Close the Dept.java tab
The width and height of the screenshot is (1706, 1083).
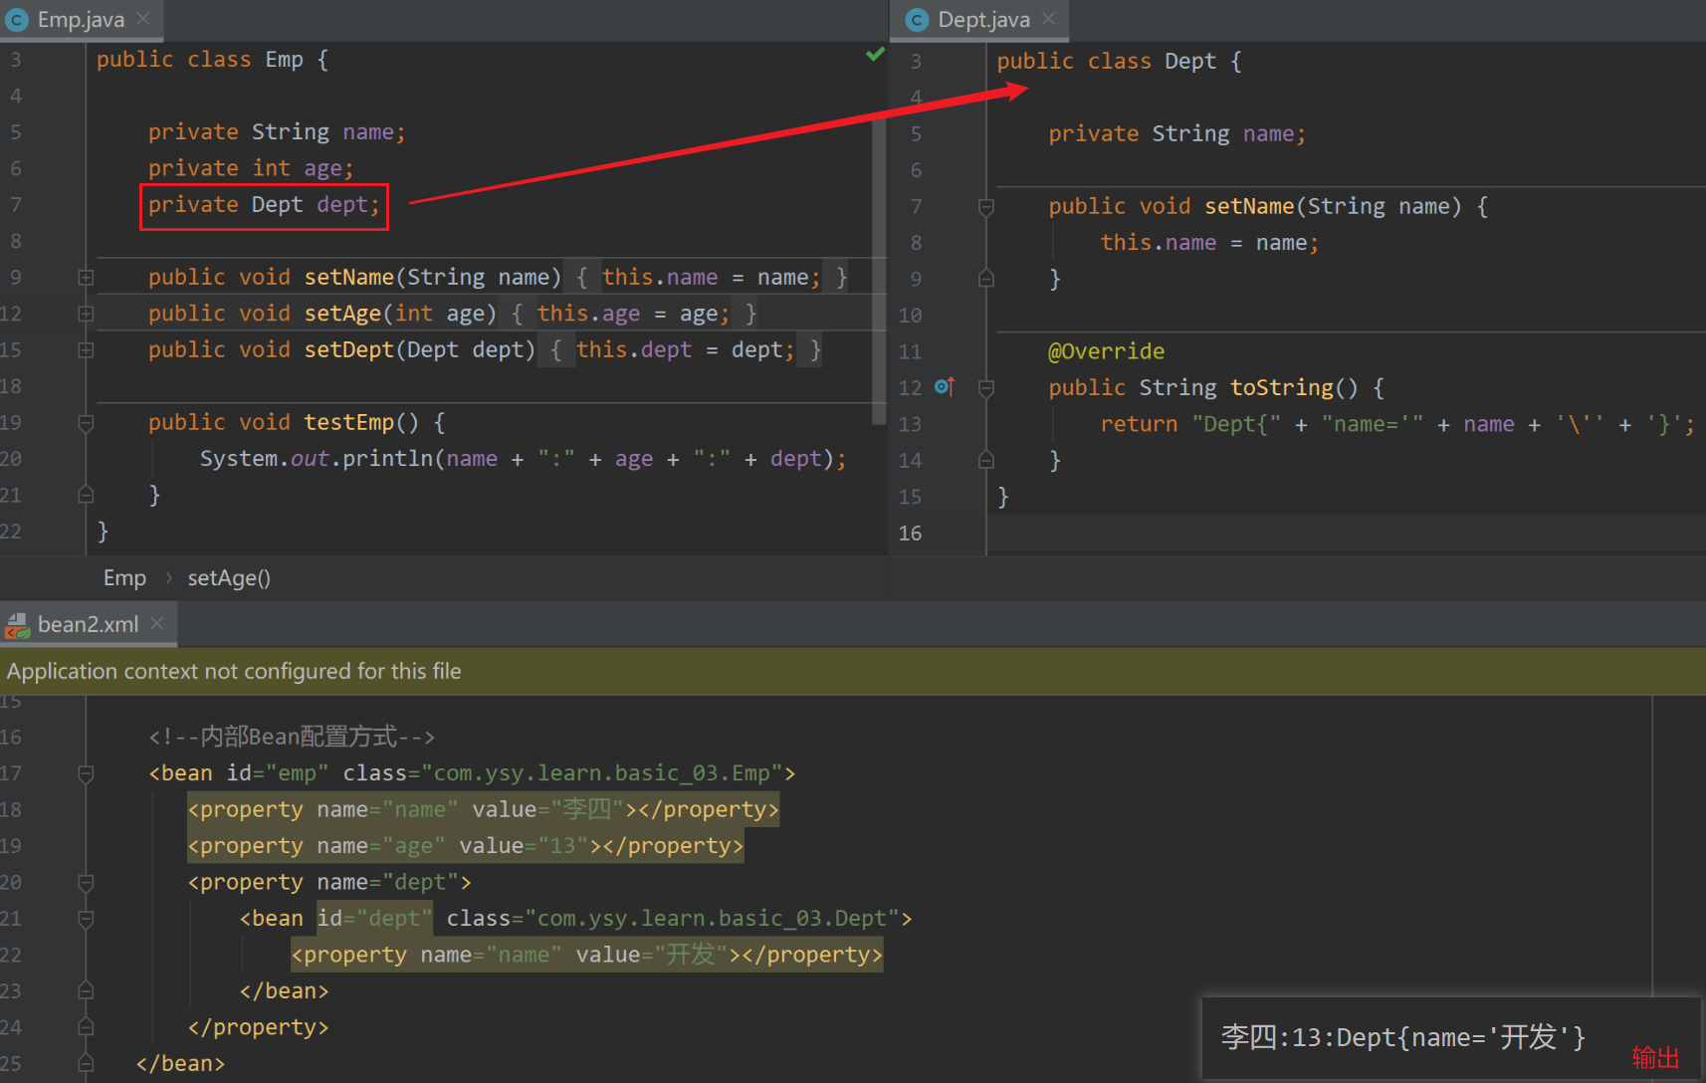[x=1048, y=19]
